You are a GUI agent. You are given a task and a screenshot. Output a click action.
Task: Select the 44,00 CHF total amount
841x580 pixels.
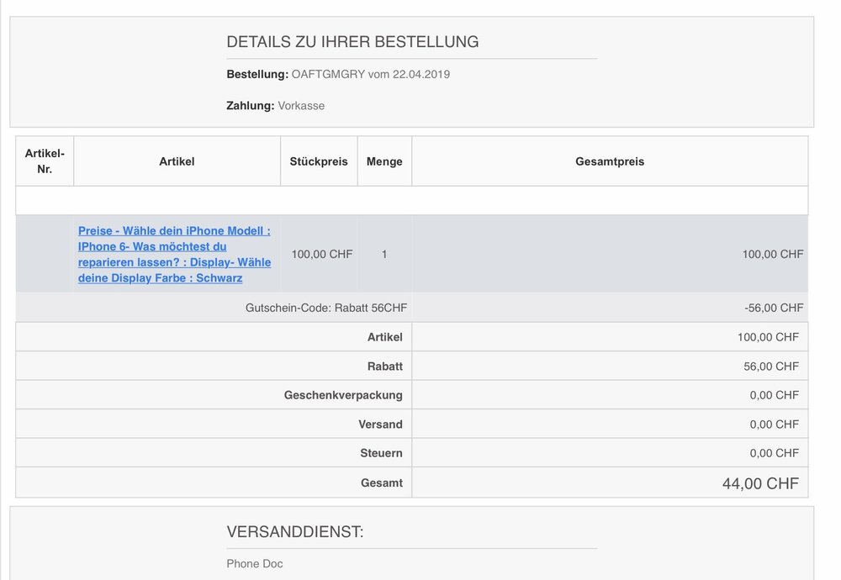pyautogui.click(x=760, y=483)
